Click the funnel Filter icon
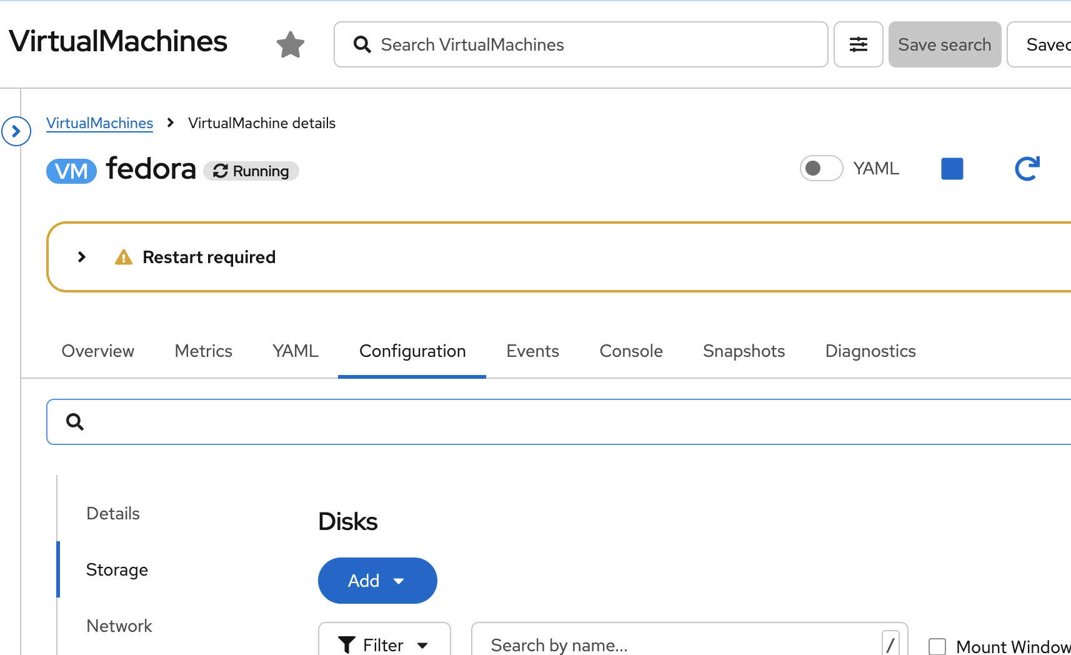This screenshot has width=1071, height=655. [347, 644]
